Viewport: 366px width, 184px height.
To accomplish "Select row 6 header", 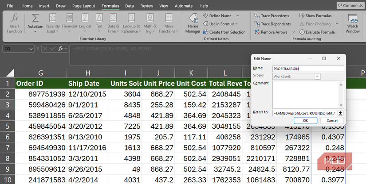I will [x=8, y=137].
